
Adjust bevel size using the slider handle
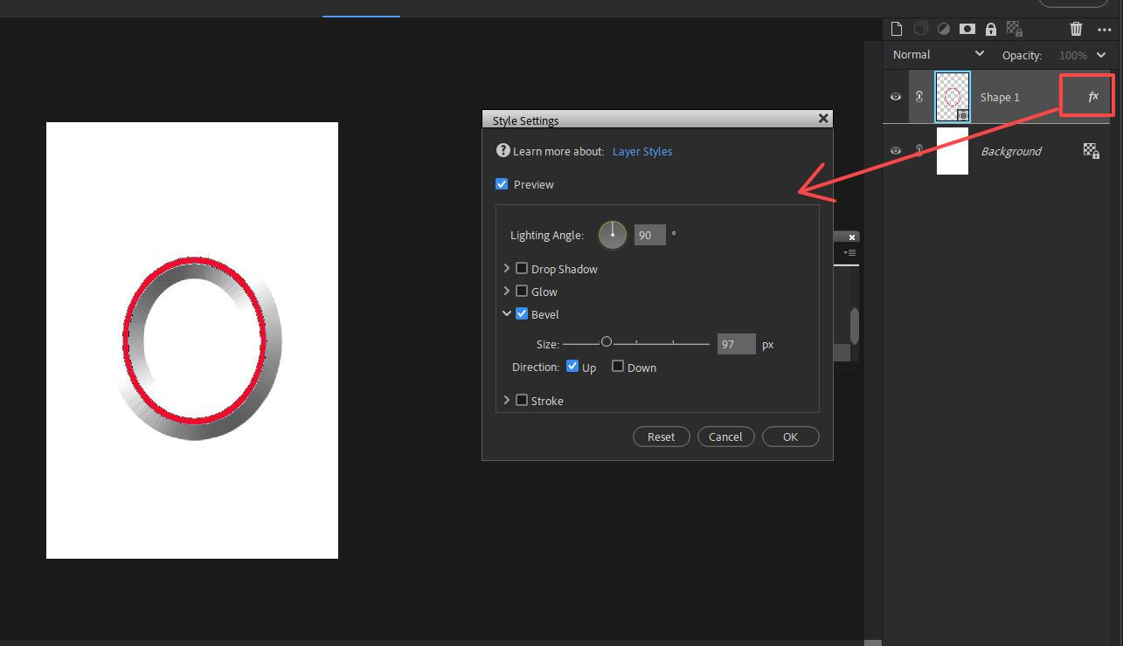607,342
